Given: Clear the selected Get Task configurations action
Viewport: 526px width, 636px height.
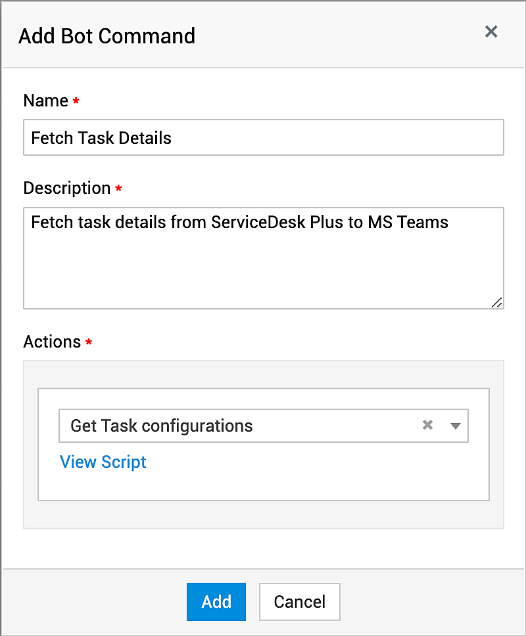Looking at the screenshot, I should (428, 425).
